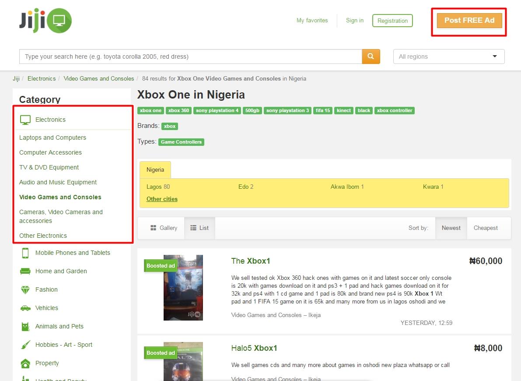Sort results by Cheapest
The height and width of the screenshot is (381, 521).
486,228
